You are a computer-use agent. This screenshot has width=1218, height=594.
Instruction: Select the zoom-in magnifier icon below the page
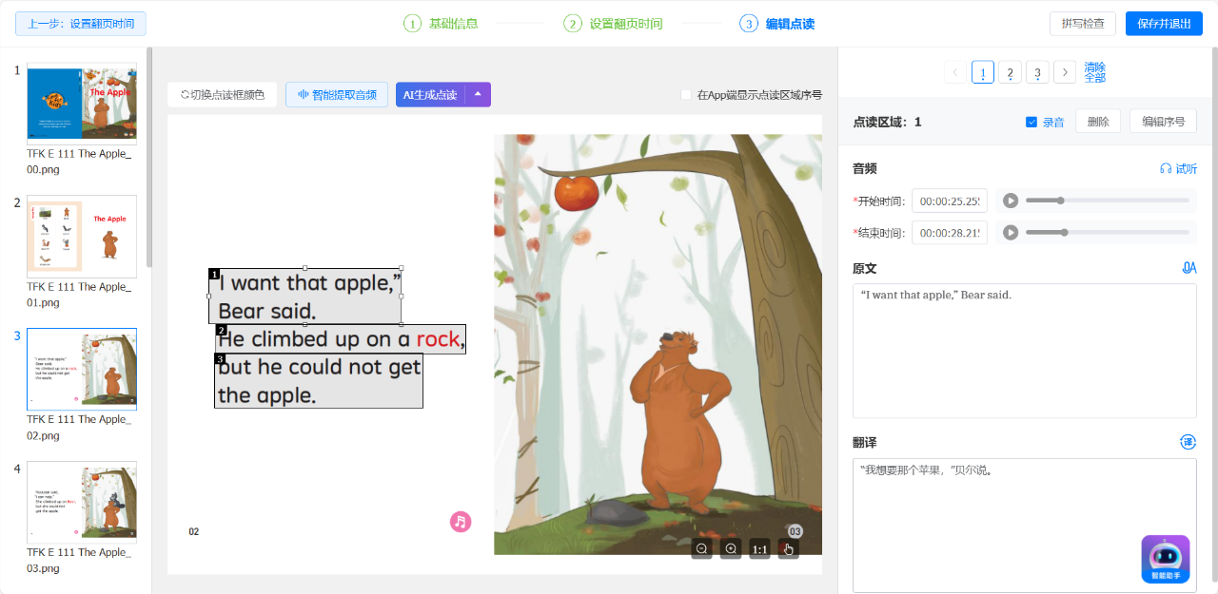tap(731, 548)
